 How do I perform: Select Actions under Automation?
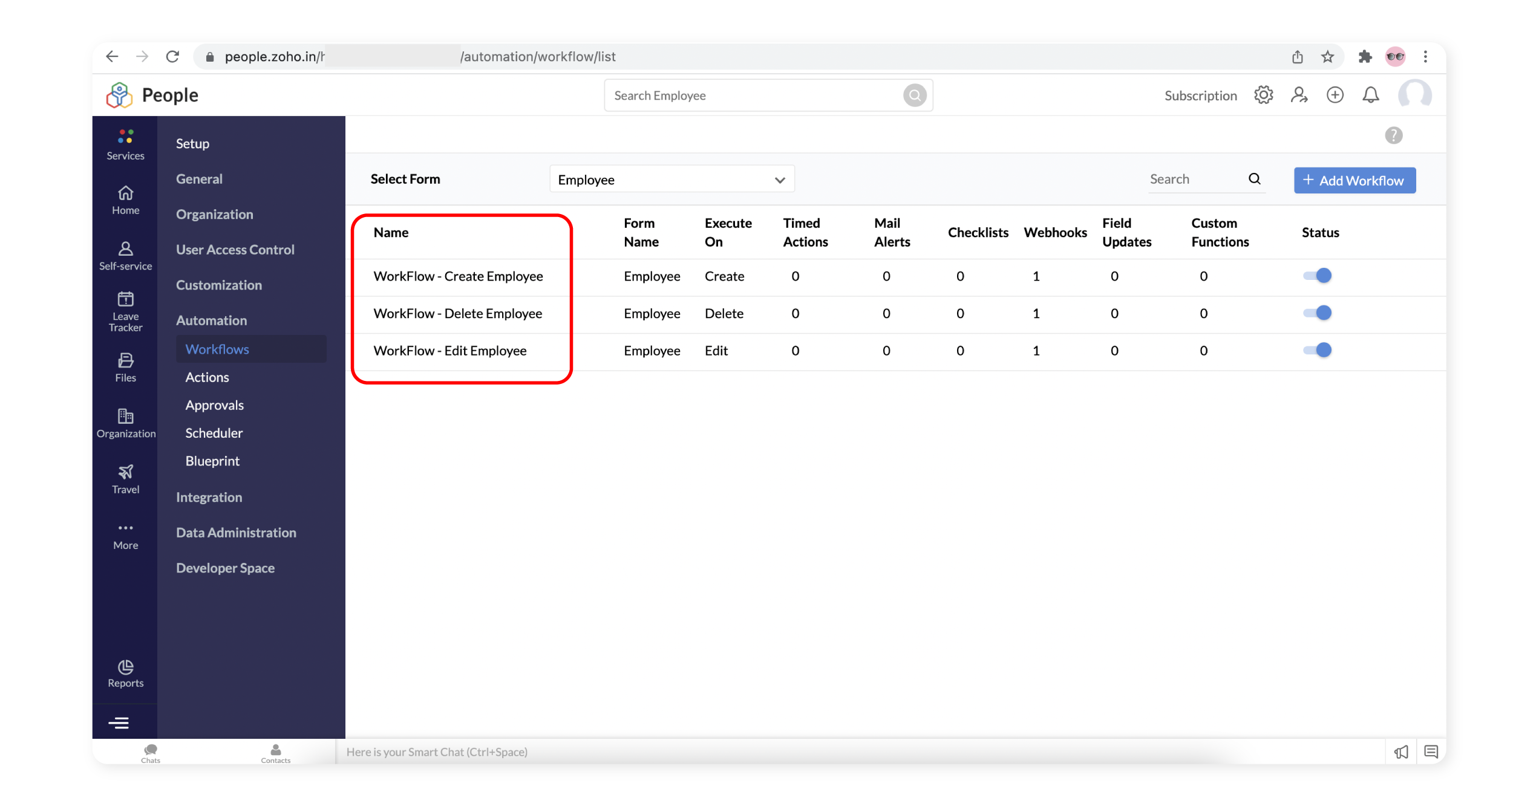207,377
